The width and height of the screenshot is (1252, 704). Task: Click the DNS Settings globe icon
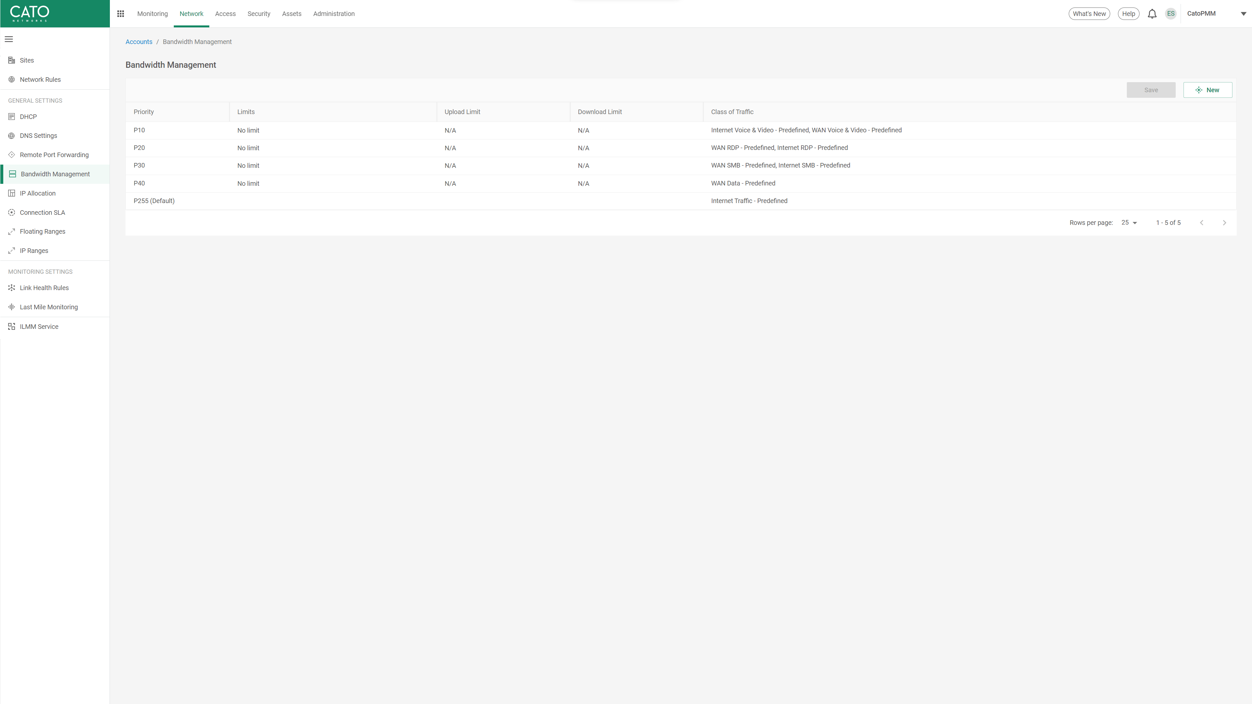coord(12,136)
